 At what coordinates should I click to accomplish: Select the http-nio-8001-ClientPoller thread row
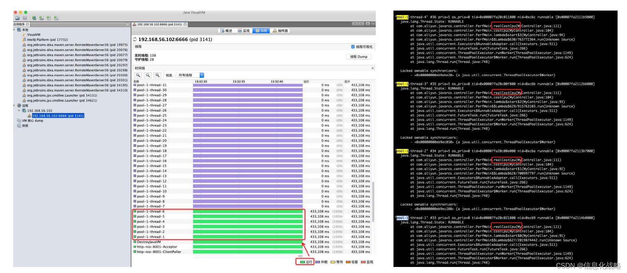252,252
